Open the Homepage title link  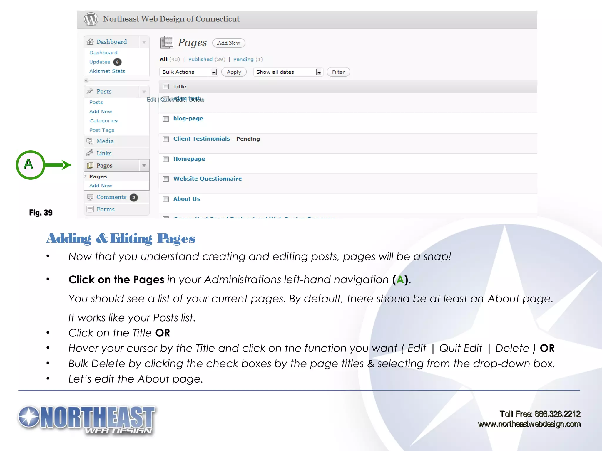pyautogui.click(x=189, y=159)
